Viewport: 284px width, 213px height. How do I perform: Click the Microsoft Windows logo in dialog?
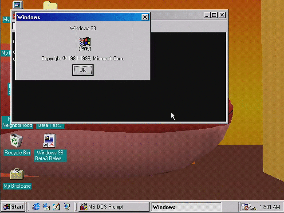click(85, 44)
